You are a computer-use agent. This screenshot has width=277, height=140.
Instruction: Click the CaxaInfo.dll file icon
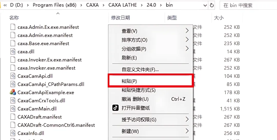coord(13,133)
